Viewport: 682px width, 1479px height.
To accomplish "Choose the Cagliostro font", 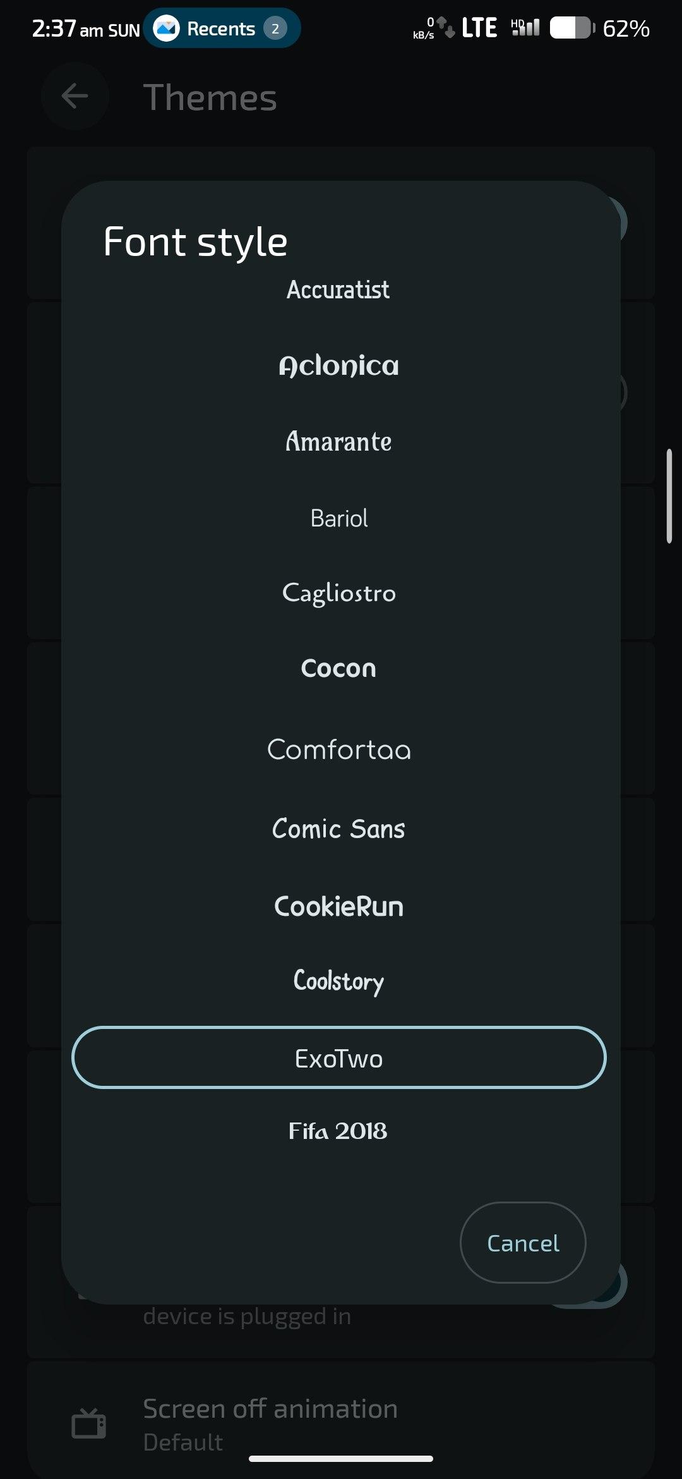I will coord(338,593).
